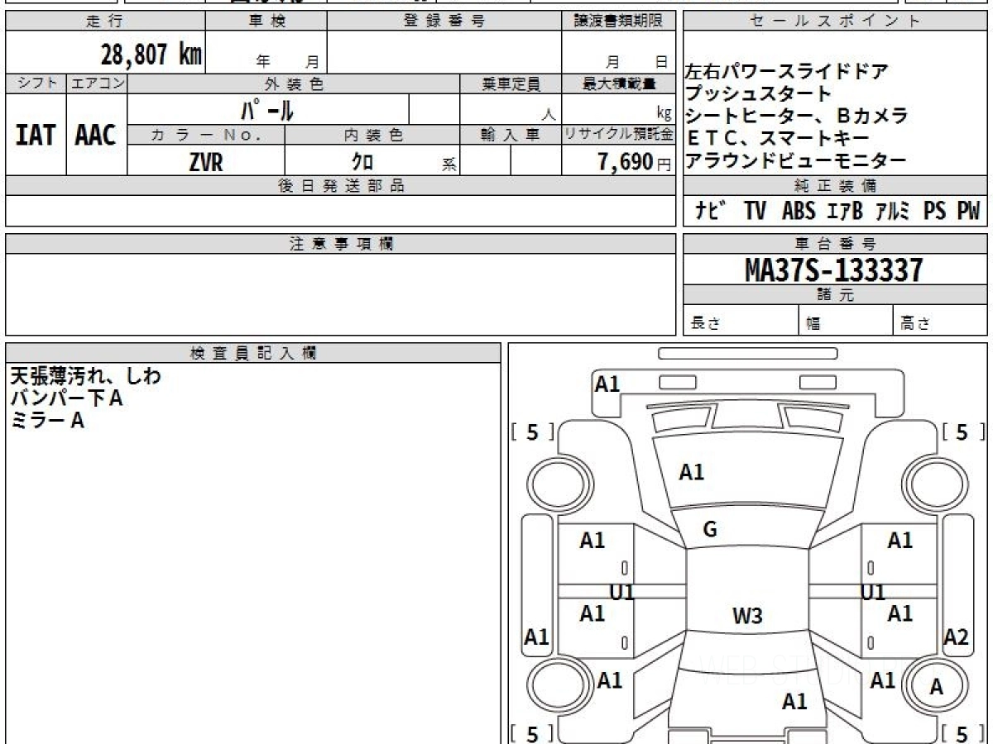
Task: Click the 高さ dimension label
Action: pos(915,323)
